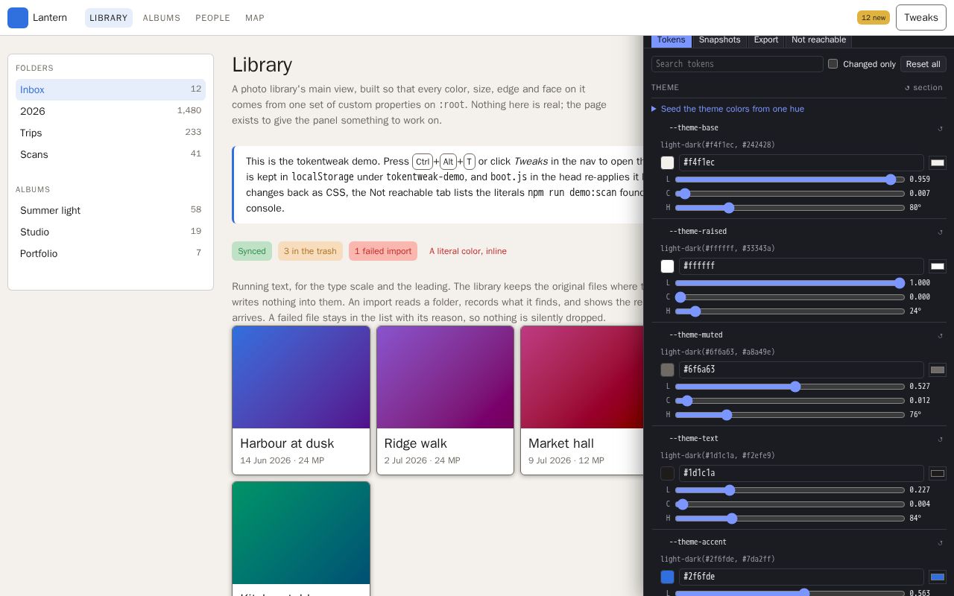Enable the Changed only checkbox

click(x=833, y=64)
